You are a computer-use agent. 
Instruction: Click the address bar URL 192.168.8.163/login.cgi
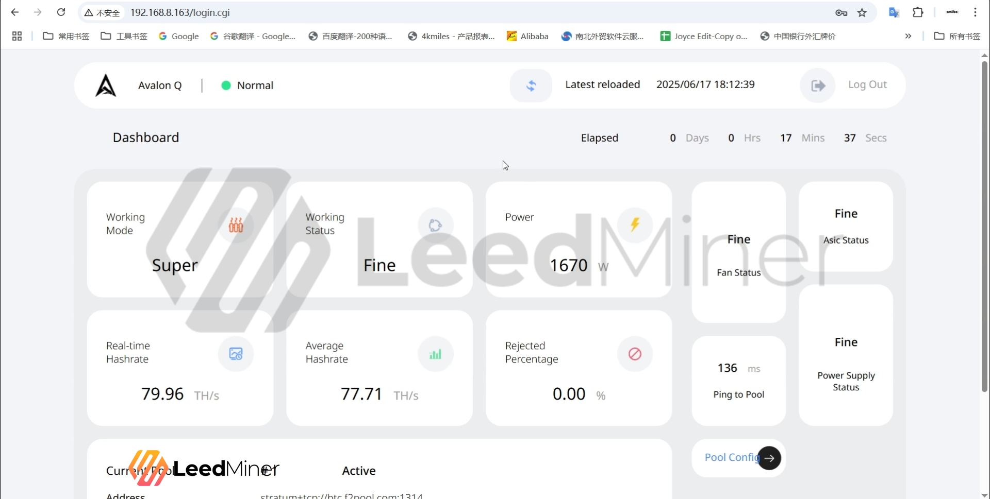(180, 12)
